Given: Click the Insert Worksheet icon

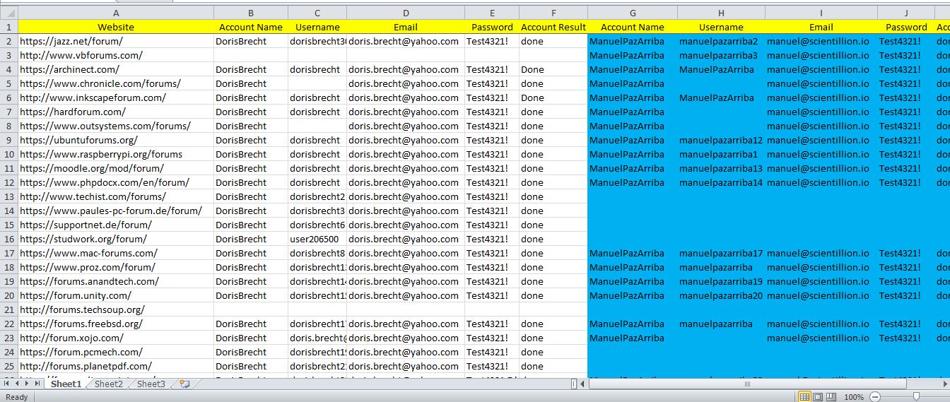Looking at the screenshot, I should (184, 384).
